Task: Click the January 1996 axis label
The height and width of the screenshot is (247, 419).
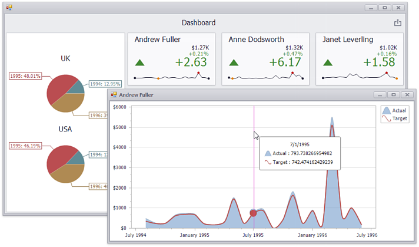Action: click(x=312, y=235)
